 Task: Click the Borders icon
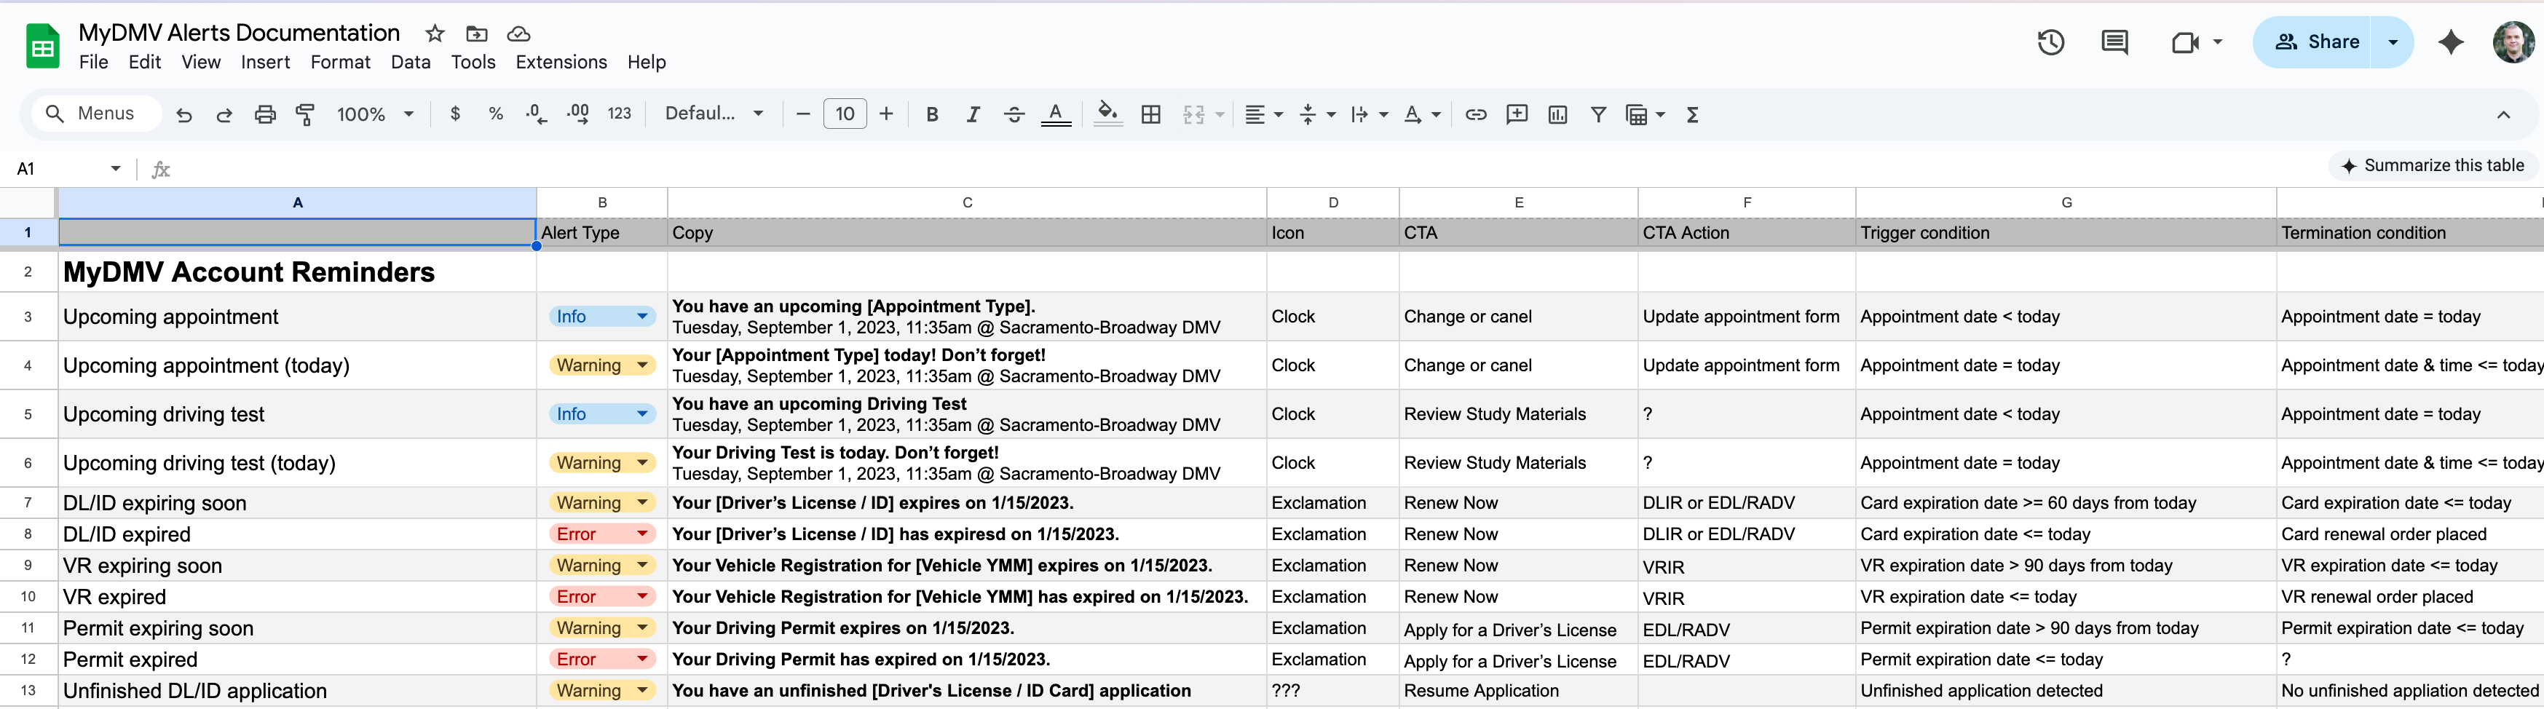tap(1150, 114)
